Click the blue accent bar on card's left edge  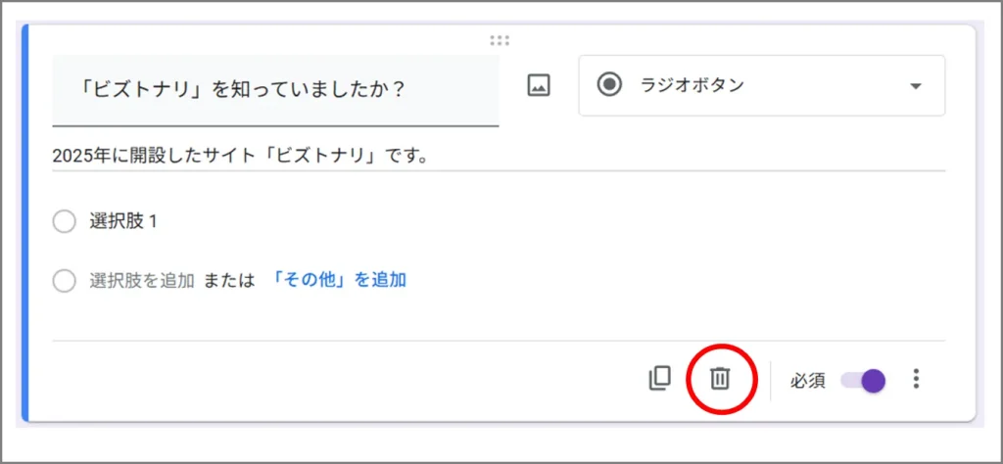click(x=24, y=225)
